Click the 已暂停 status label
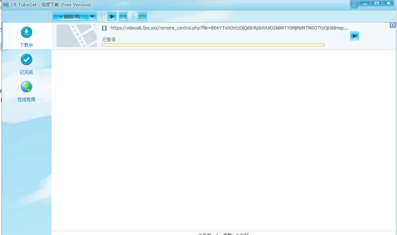Image resolution: width=397 pixels, height=235 pixels. (109, 39)
